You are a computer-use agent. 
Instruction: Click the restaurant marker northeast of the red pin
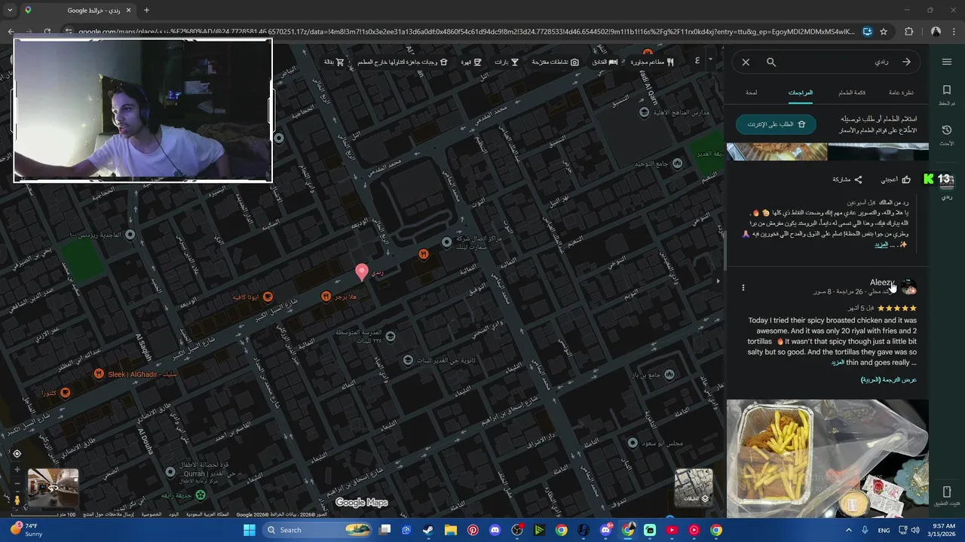(x=424, y=255)
